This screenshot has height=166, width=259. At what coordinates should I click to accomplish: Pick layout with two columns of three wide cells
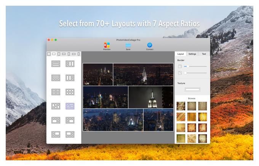tap(56, 92)
